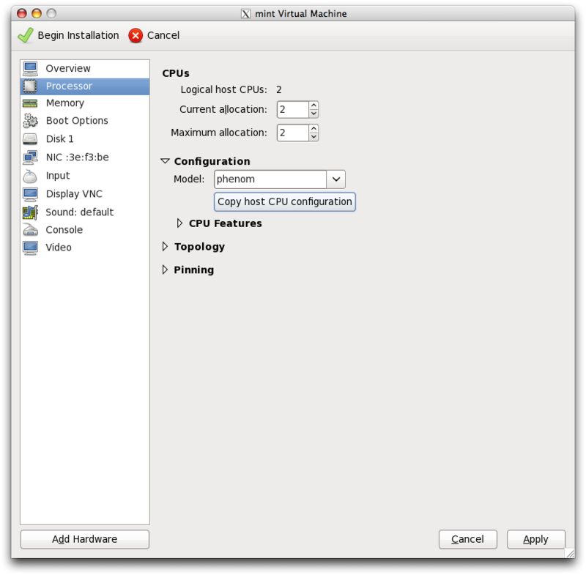Click Begin Installation toolbar label

tap(78, 35)
